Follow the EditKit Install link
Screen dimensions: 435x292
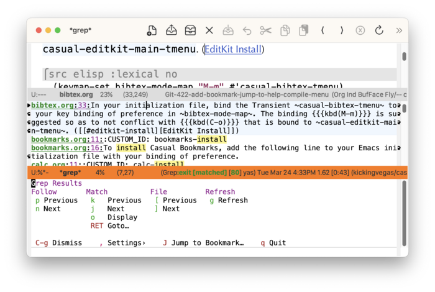233,49
